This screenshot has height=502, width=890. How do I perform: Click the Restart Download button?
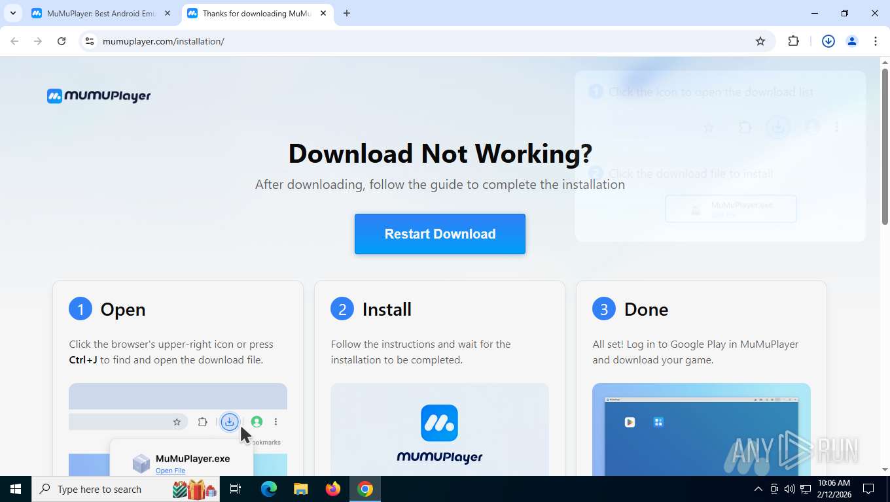tap(440, 234)
